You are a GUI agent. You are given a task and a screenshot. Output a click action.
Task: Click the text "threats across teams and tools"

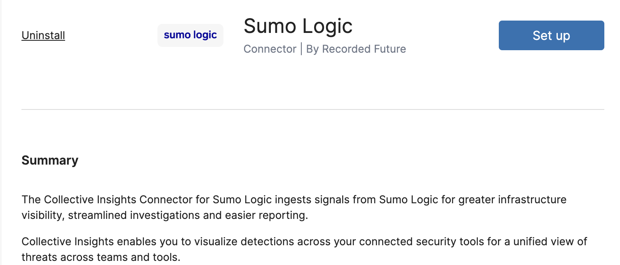pyautogui.click(x=101, y=258)
